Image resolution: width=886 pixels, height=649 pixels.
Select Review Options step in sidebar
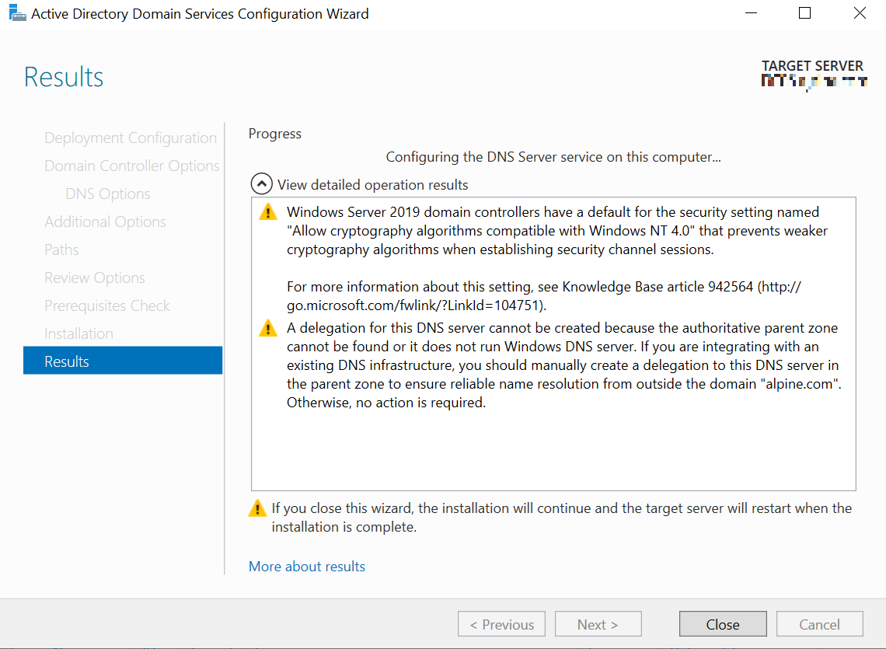[x=94, y=277]
